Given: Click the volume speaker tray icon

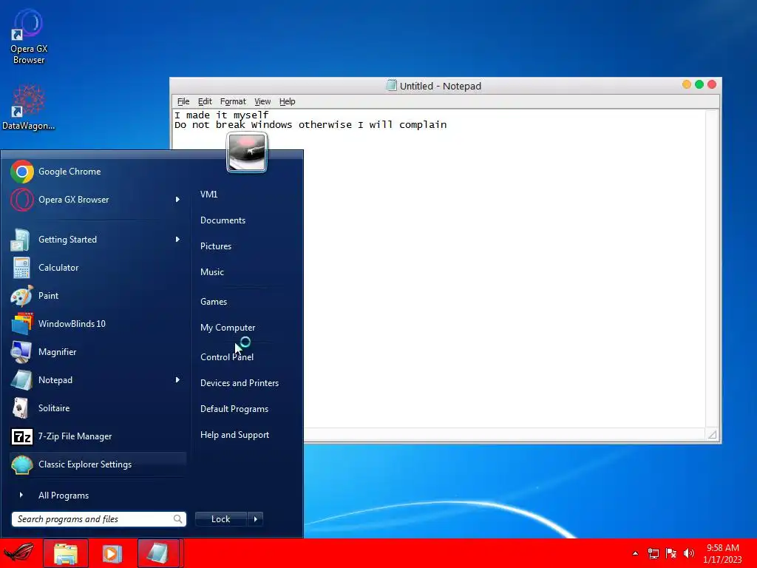Looking at the screenshot, I should [x=689, y=553].
